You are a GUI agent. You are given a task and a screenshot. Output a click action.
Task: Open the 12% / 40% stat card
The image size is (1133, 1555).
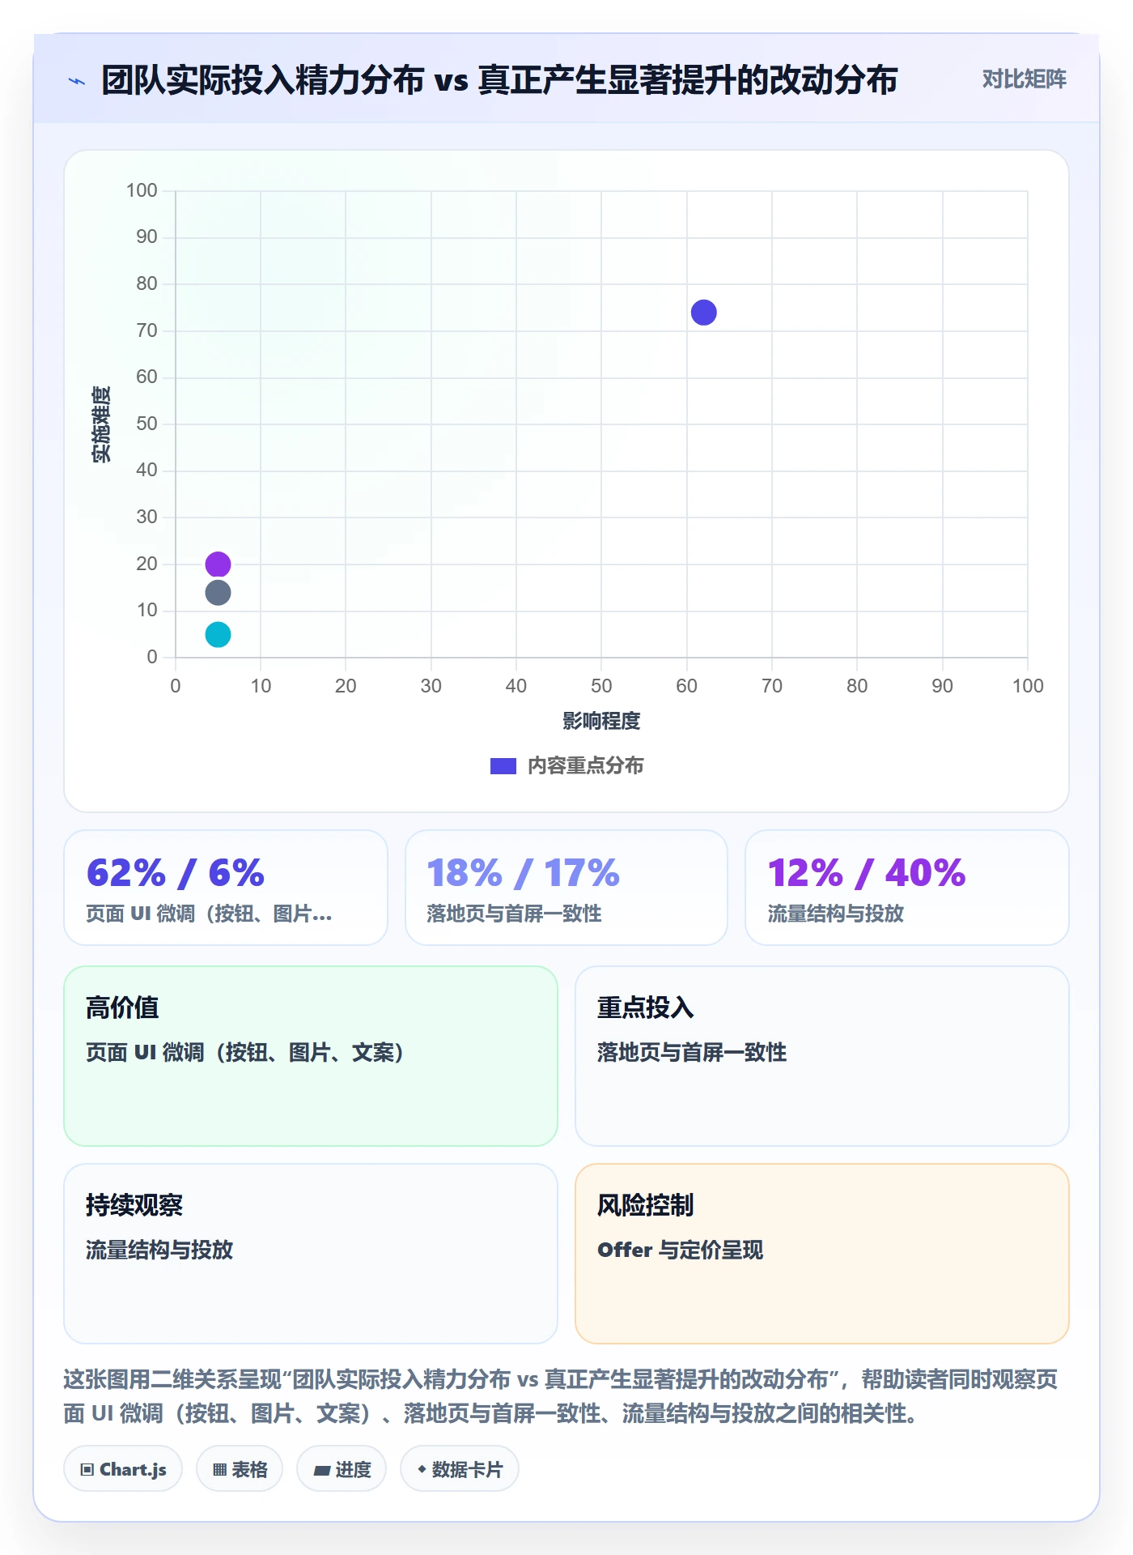coord(907,888)
